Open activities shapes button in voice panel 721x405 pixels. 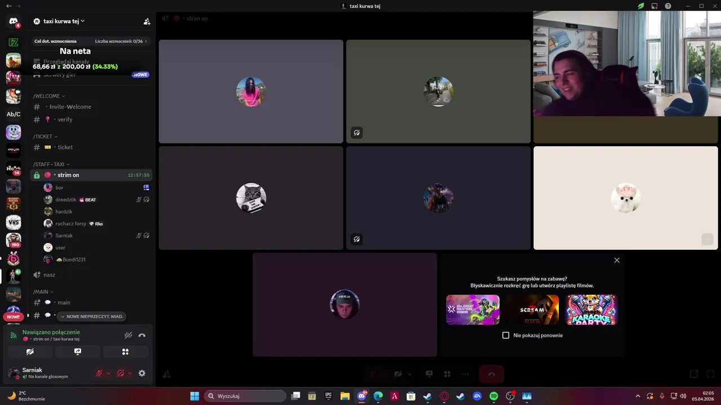(x=125, y=352)
